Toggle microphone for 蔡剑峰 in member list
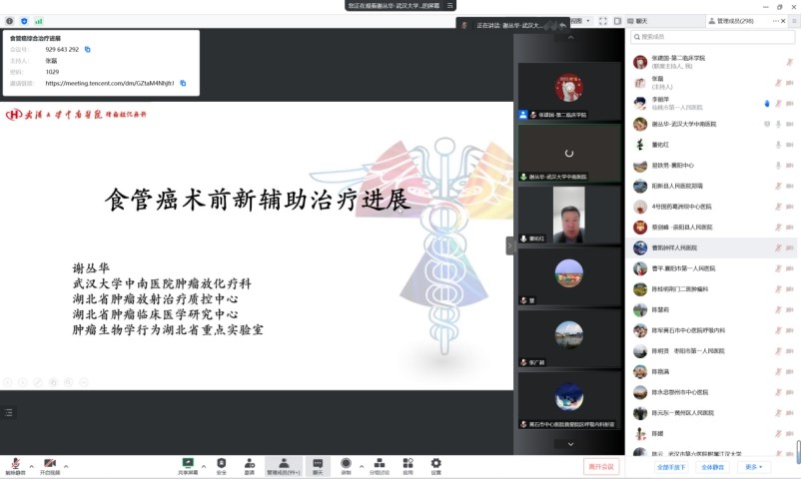The width and height of the screenshot is (802, 480). click(778, 227)
